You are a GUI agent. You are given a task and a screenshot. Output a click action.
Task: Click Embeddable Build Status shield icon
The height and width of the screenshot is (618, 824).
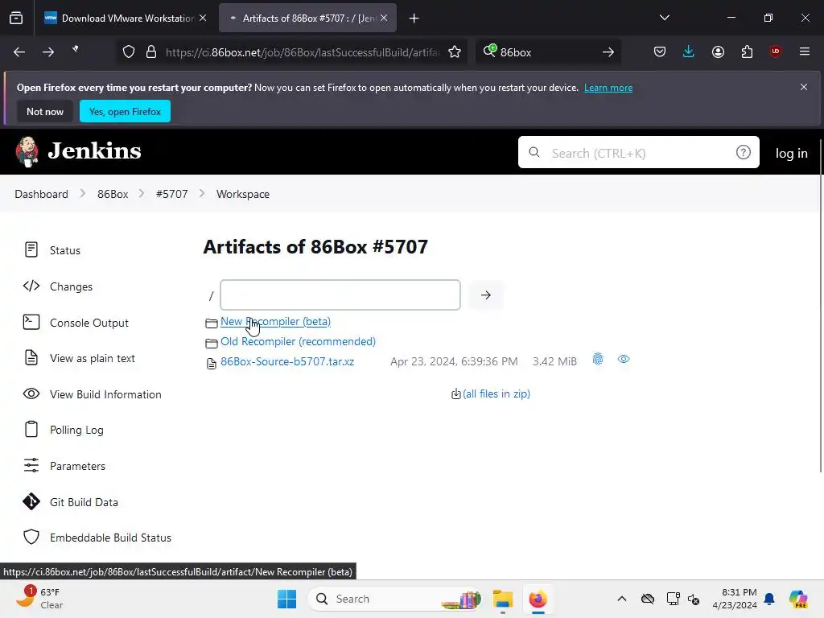[x=31, y=537]
